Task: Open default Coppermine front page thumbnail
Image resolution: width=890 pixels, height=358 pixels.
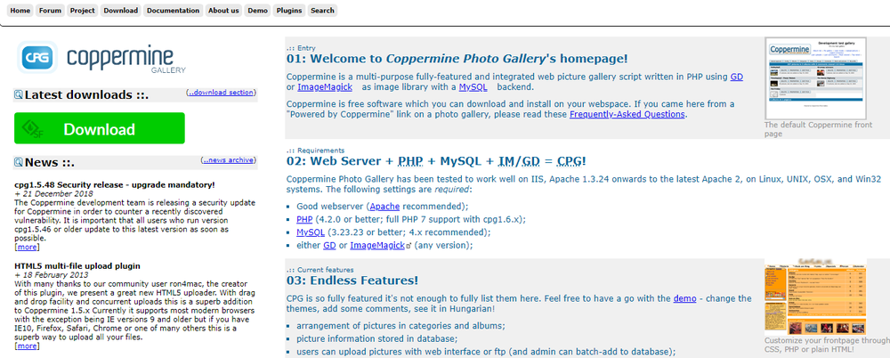Action: (x=815, y=77)
